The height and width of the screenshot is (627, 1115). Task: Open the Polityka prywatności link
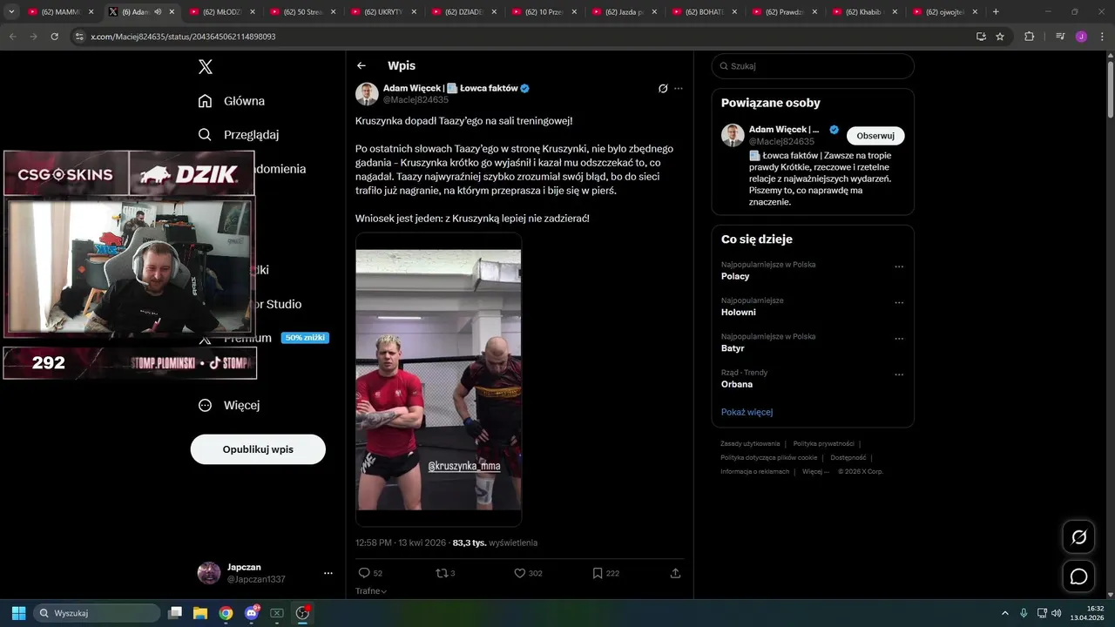coord(823,443)
